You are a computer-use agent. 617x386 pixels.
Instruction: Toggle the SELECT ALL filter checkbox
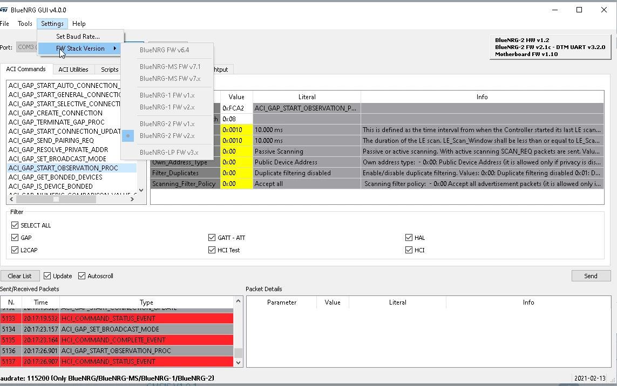click(x=15, y=225)
